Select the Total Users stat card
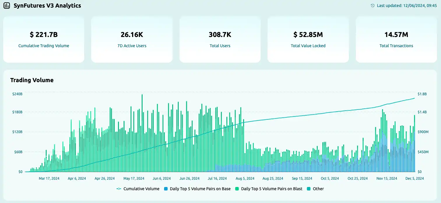This screenshot has width=441, height=203. tap(220, 39)
